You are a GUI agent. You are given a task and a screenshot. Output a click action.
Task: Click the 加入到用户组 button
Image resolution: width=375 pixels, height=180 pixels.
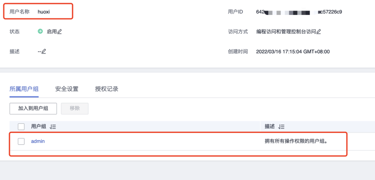tap(33, 109)
